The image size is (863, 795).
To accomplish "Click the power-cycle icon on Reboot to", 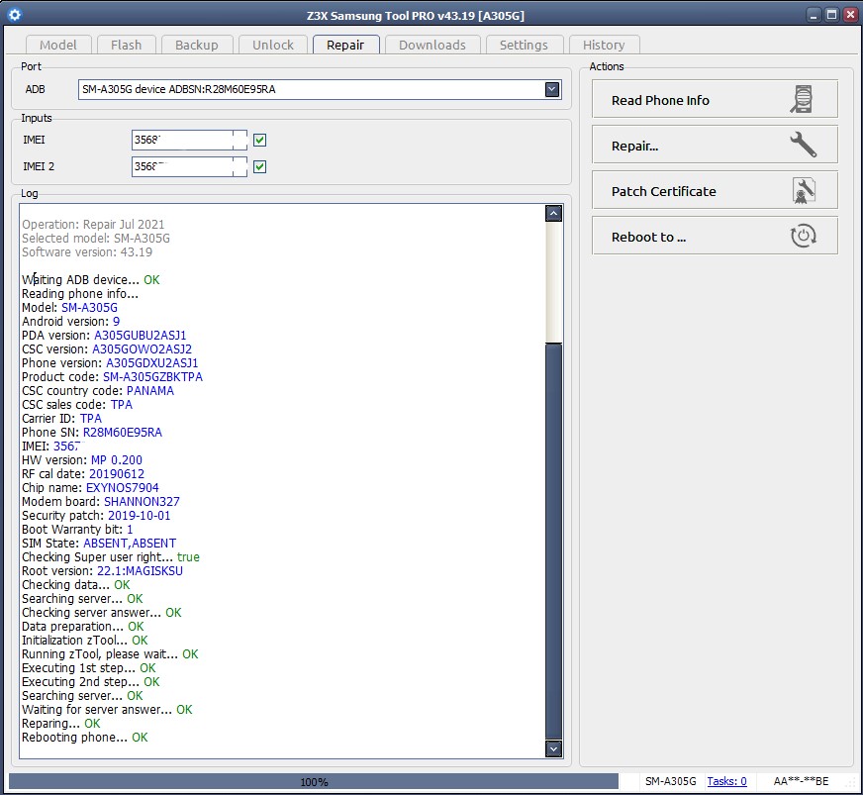I will 803,236.
